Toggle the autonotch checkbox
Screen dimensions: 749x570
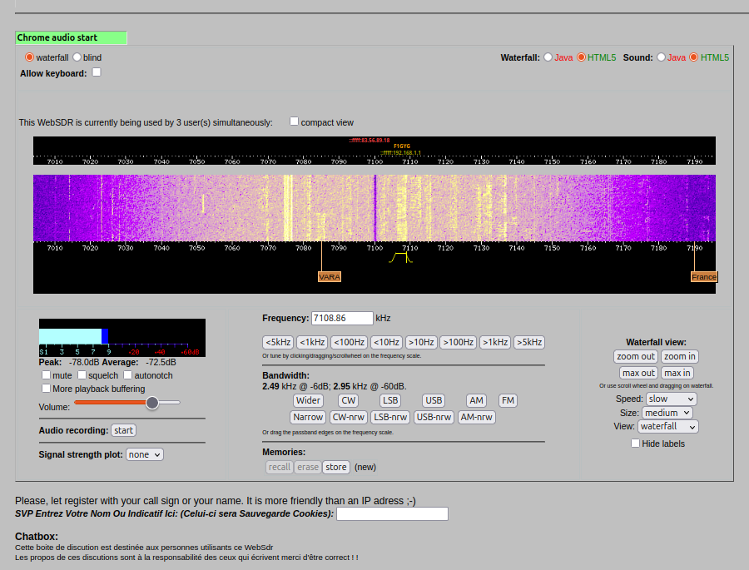tap(127, 375)
